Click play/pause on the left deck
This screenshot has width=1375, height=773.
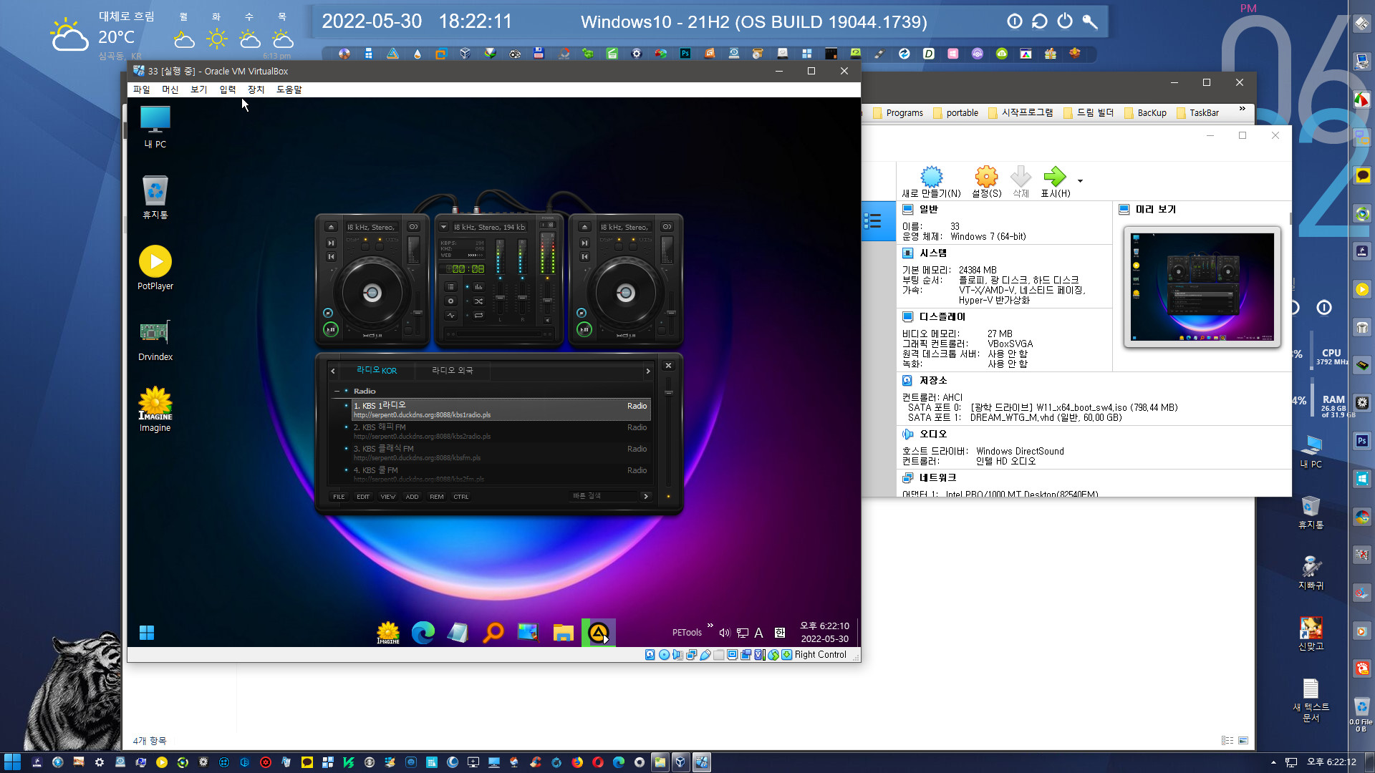pos(331,329)
